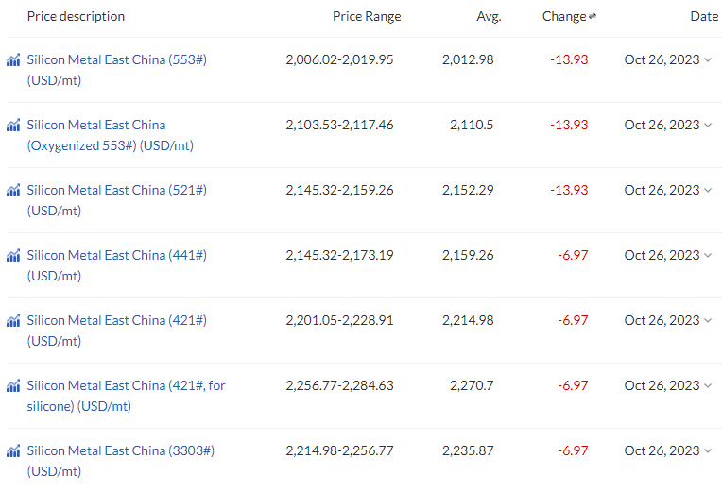Click chart icon beside Silicon Metal 441#
722x492 pixels.
[x=13, y=255]
